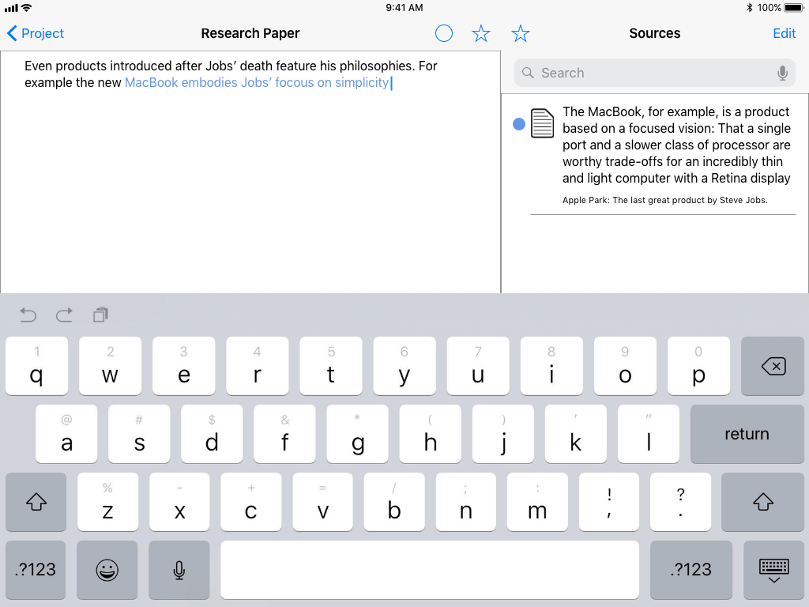This screenshot has width=809, height=607.
Task: Tap the u key
Action: tap(478, 367)
